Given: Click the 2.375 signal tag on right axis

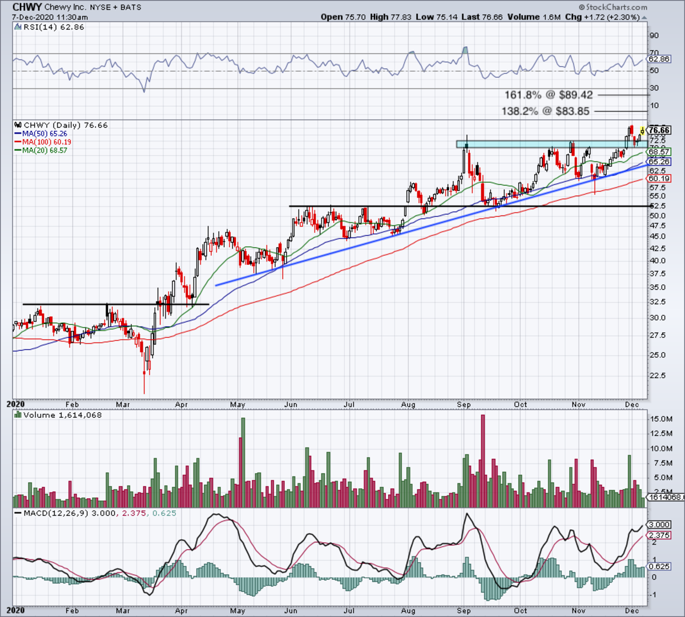Looking at the screenshot, I should point(659,535).
